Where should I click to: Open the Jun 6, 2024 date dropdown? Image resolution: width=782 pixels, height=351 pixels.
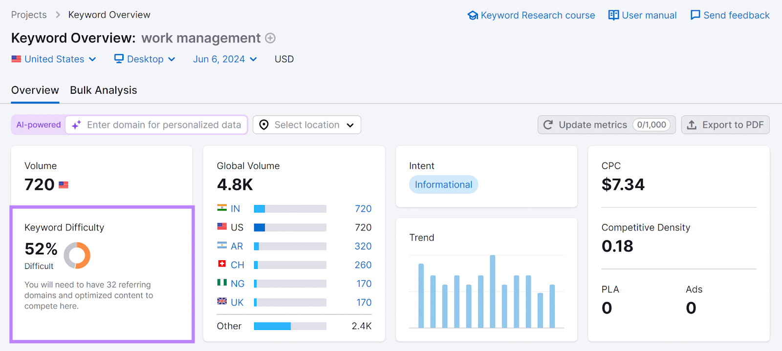(225, 59)
